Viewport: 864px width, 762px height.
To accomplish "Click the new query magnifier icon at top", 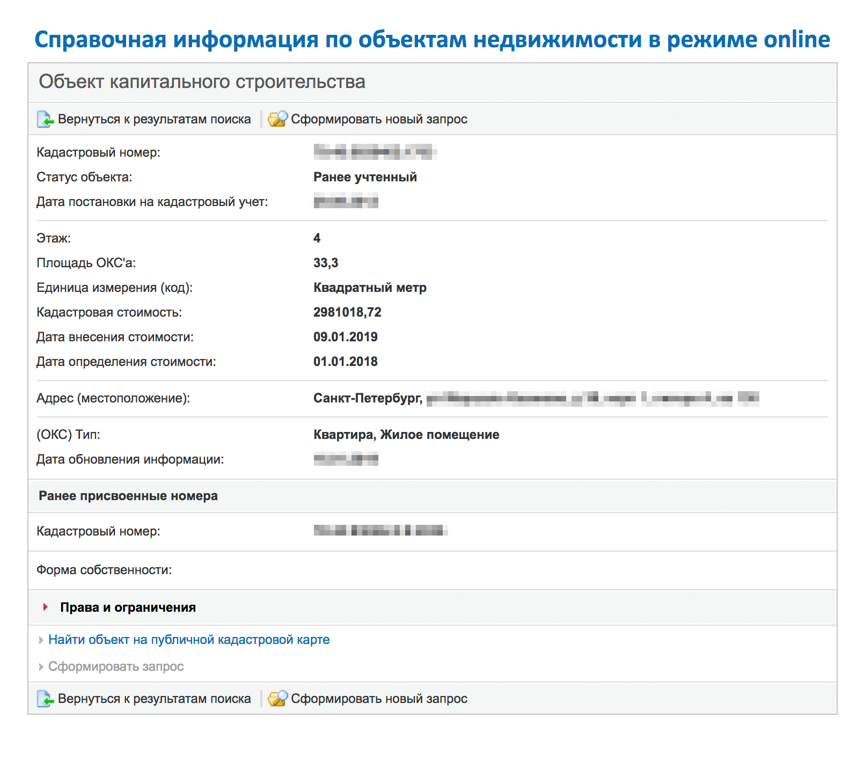I will tap(277, 119).
